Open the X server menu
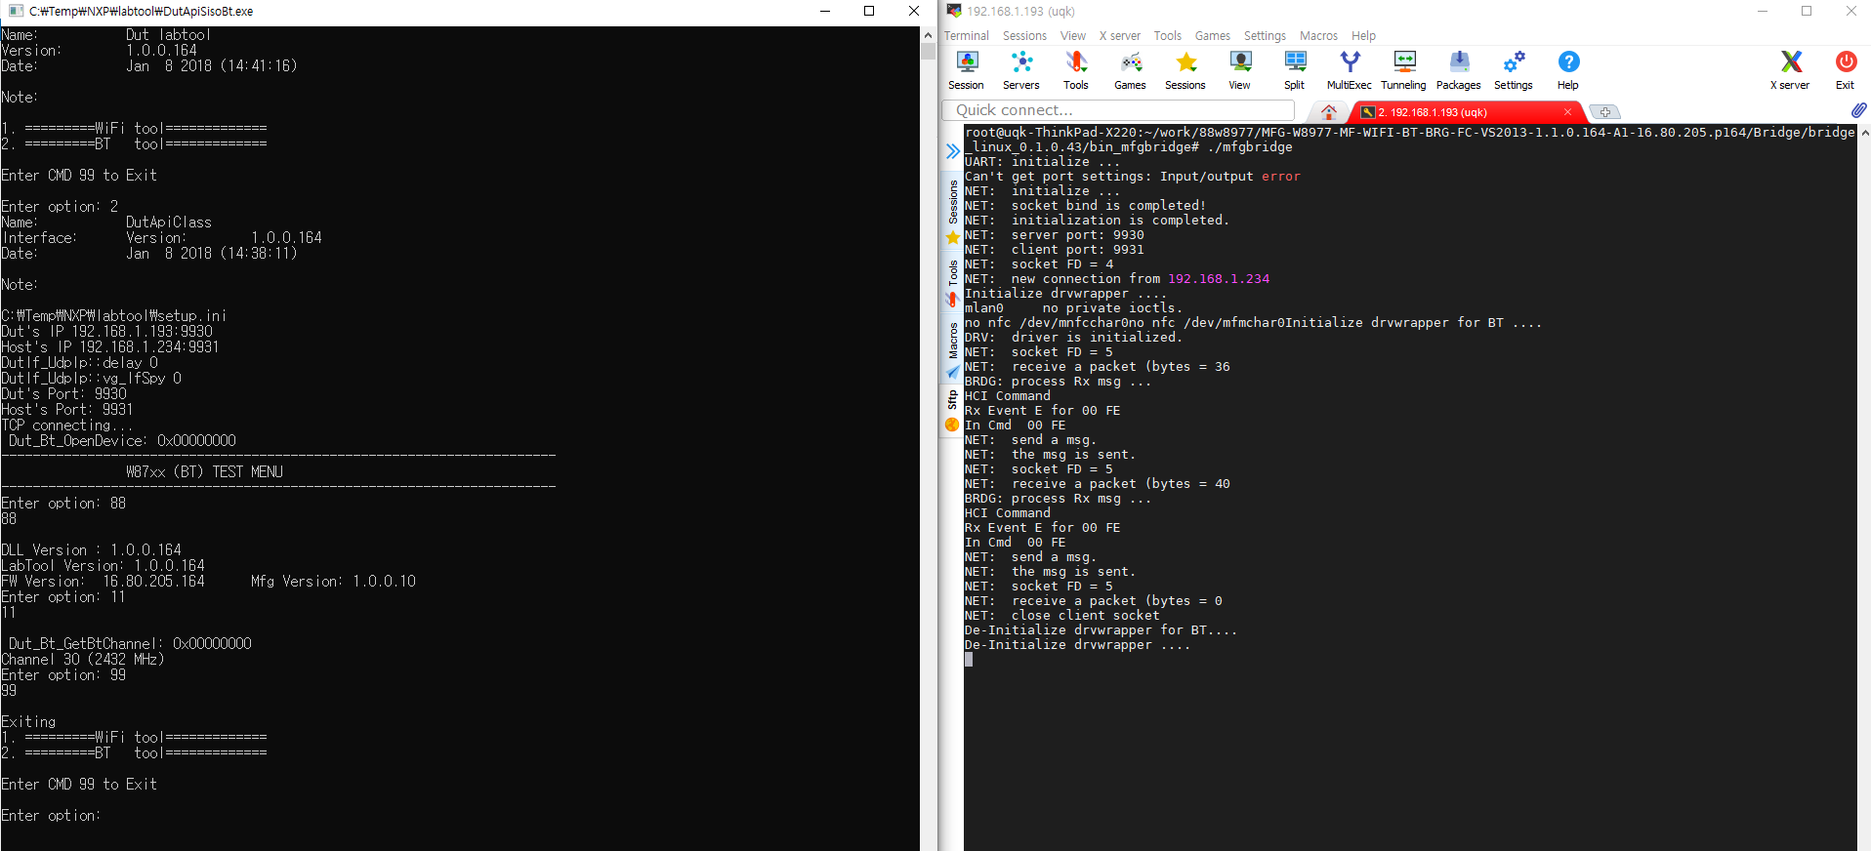The height and width of the screenshot is (851, 1871). [x=1120, y=36]
